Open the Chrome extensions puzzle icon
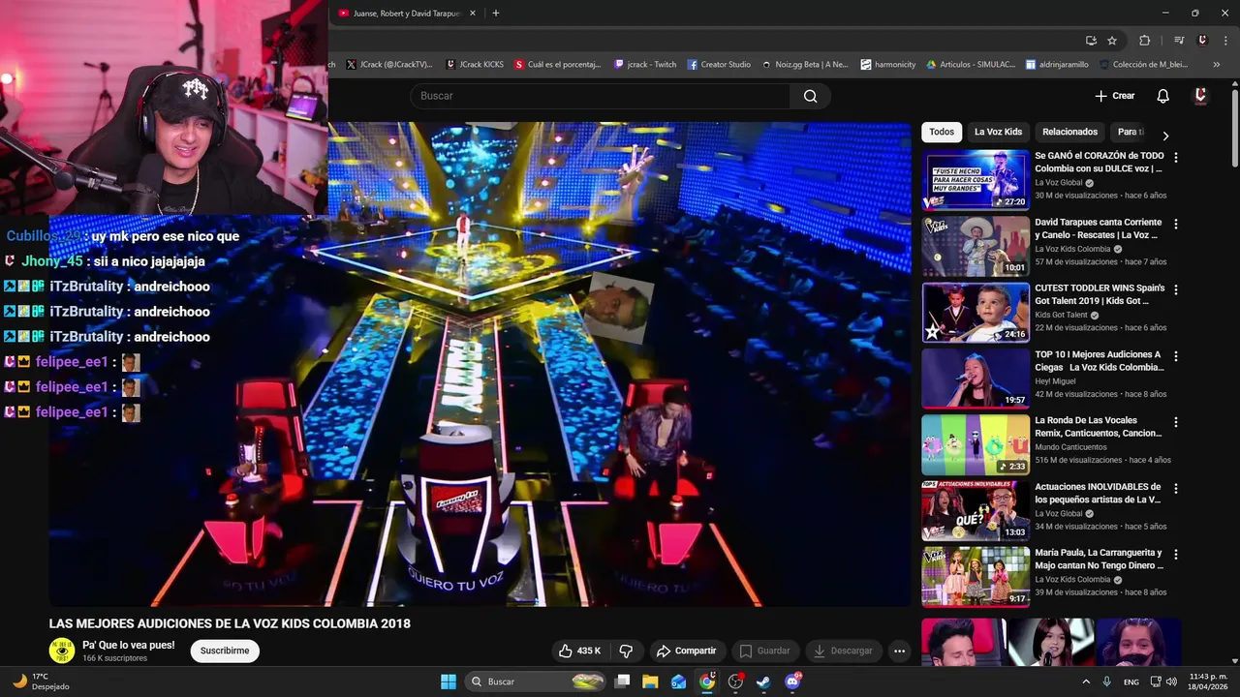Image resolution: width=1240 pixels, height=697 pixels. click(1144, 41)
